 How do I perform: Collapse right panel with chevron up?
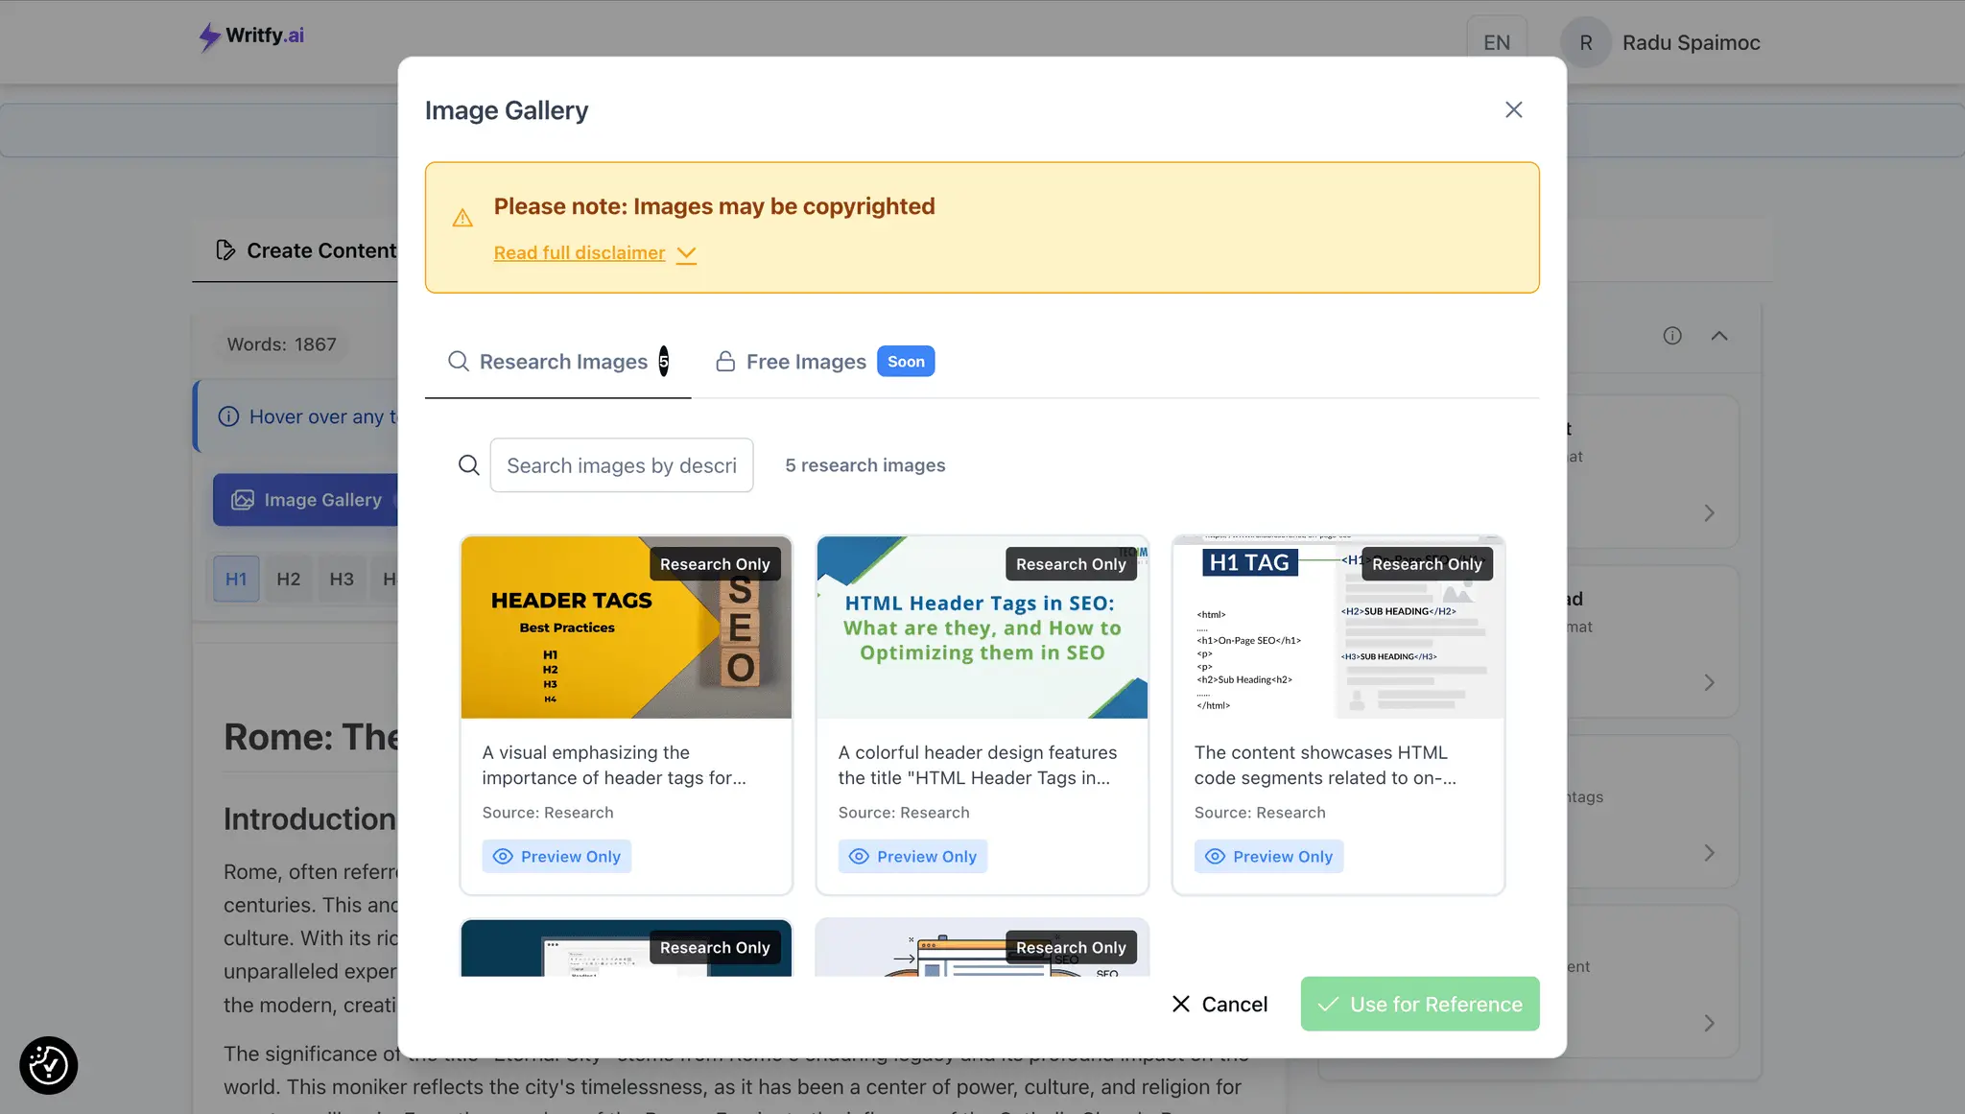1719,336
